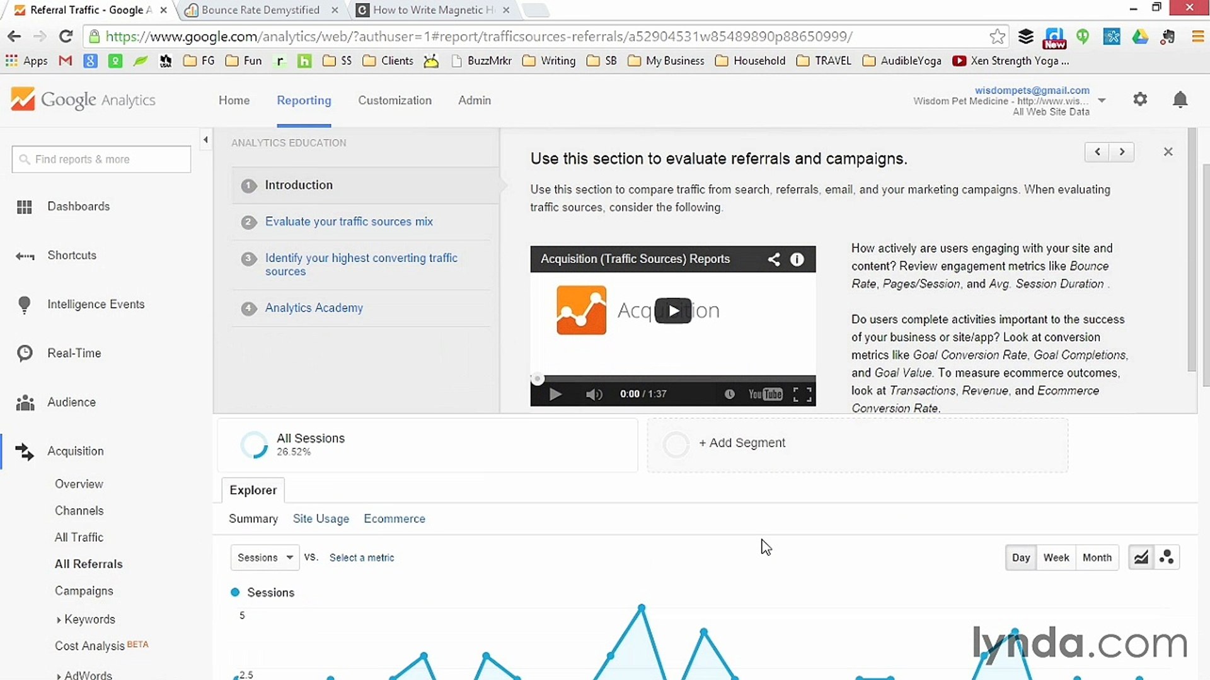Open the account selector dropdown arrow
Screen dimensions: 1210x680
pyautogui.click(x=1102, y=100)
